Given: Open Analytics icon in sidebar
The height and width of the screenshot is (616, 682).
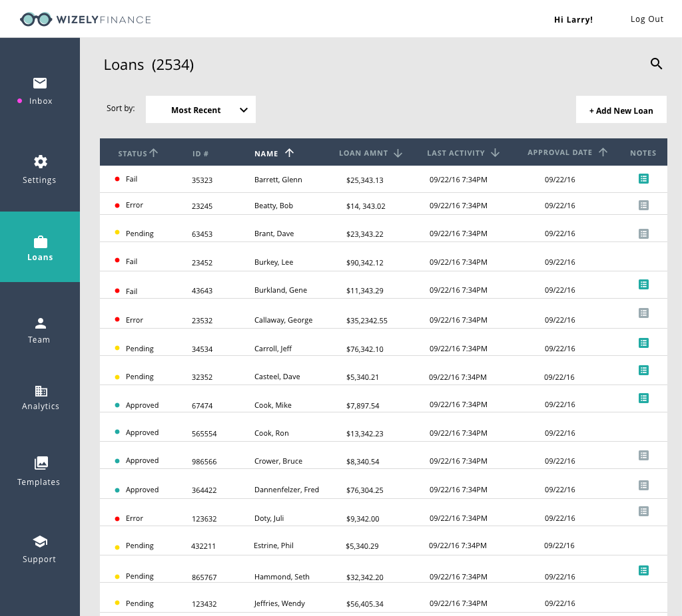Looking at the screenshot, I should [x=41, y=391].
